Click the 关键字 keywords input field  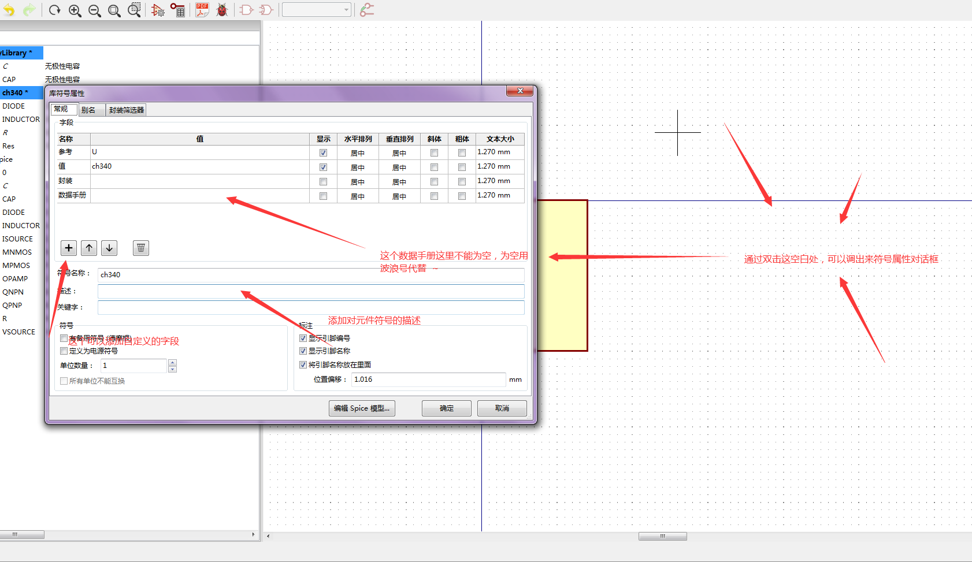[311, 307]
